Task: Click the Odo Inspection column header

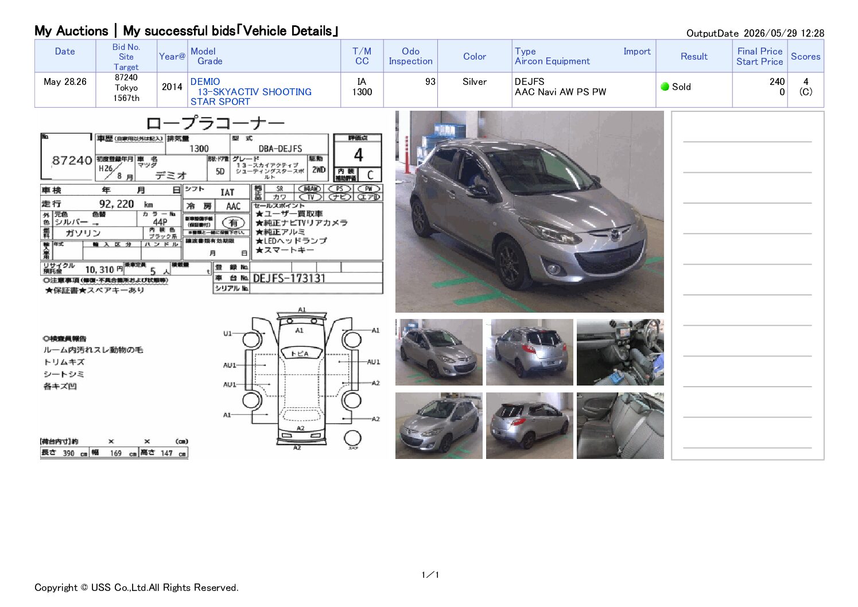Action: (410, 56)
